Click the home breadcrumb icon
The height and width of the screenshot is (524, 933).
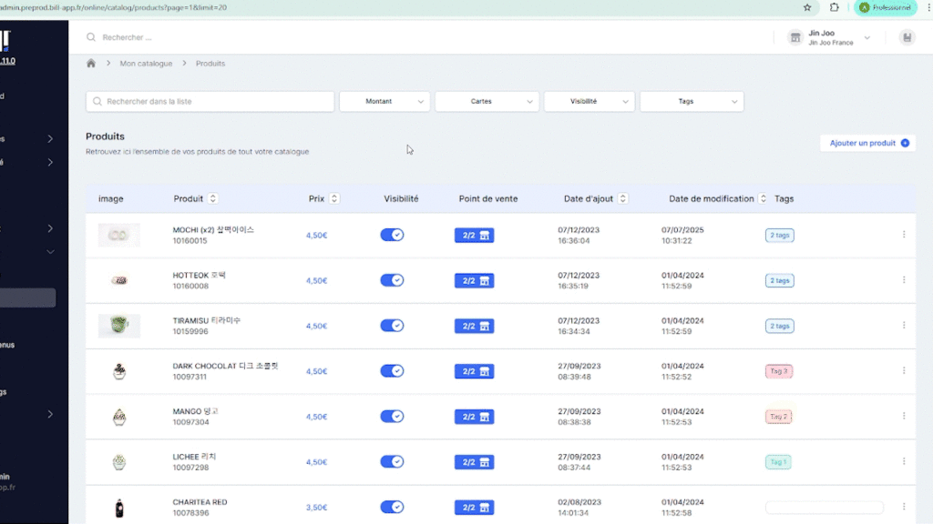click(91, 64)
